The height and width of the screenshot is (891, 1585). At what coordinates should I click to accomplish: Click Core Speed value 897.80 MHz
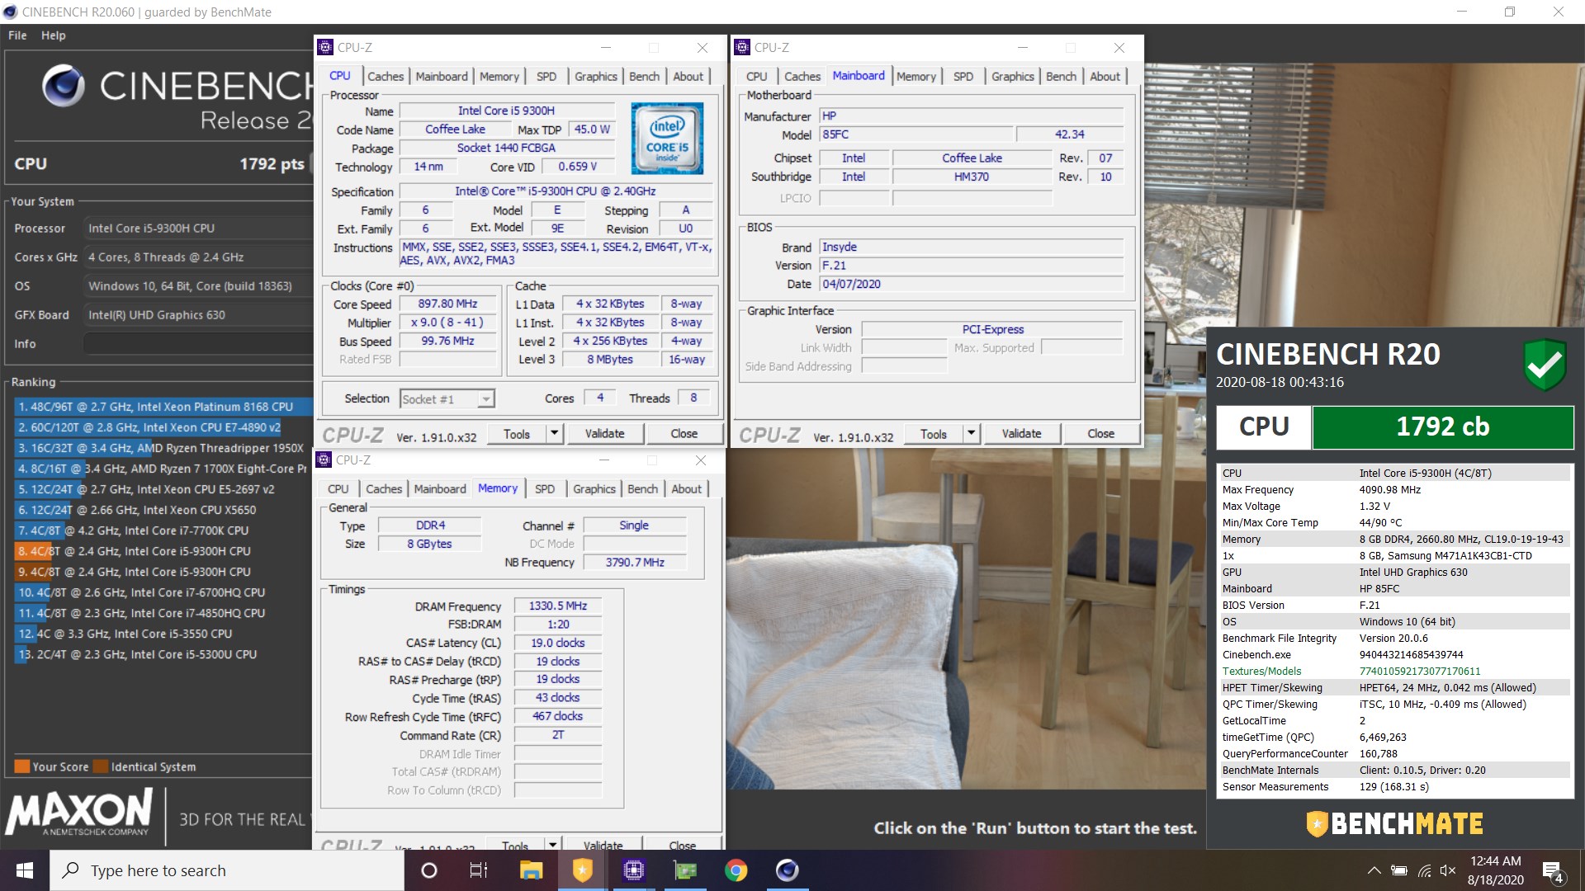[x=447, y=304]
